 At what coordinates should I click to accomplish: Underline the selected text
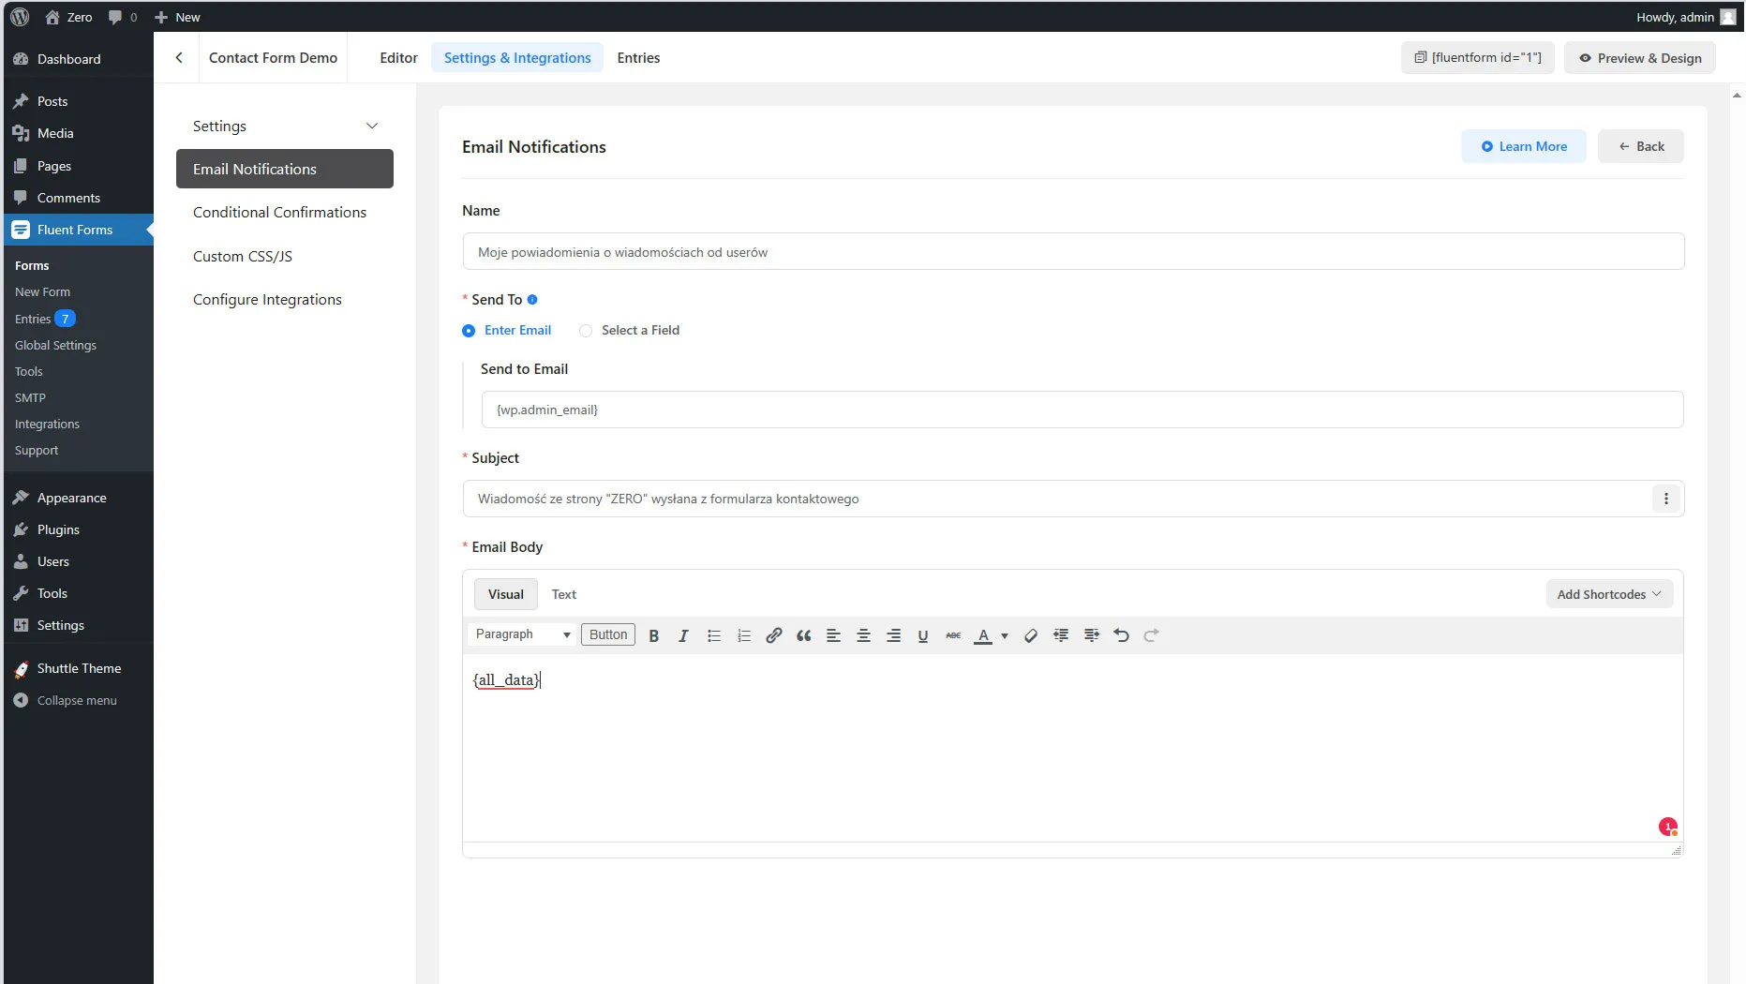point(923,635)
